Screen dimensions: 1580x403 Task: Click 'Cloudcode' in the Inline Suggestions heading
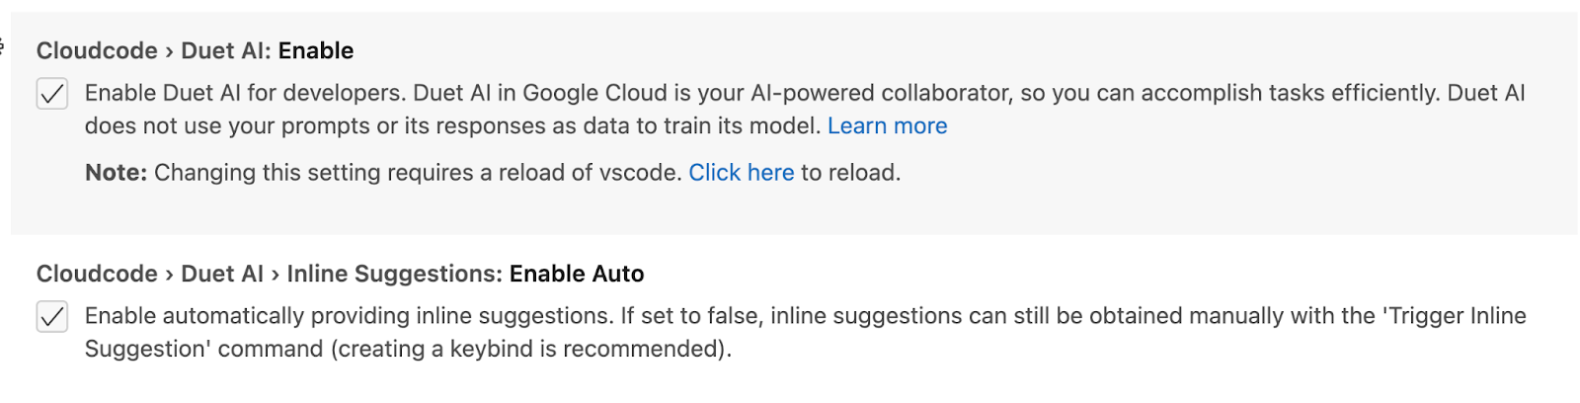tap(97, 274)
